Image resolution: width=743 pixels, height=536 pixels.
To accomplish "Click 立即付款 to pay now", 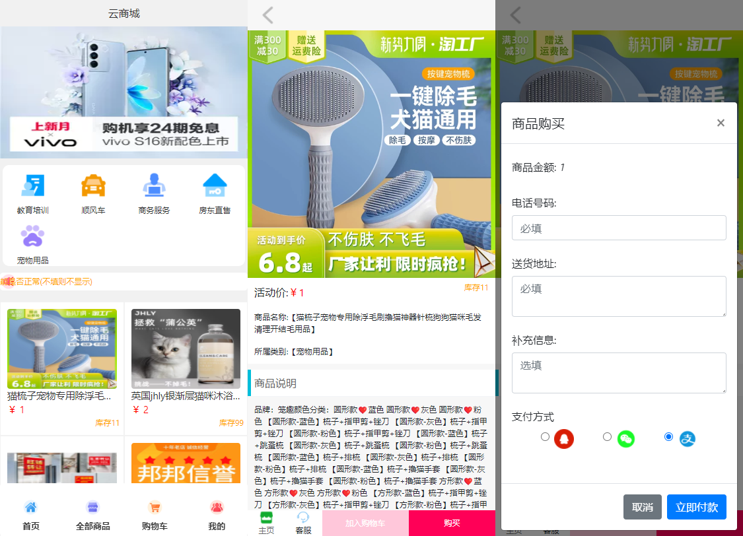I will pyautogui.click(x=697, y=507).
